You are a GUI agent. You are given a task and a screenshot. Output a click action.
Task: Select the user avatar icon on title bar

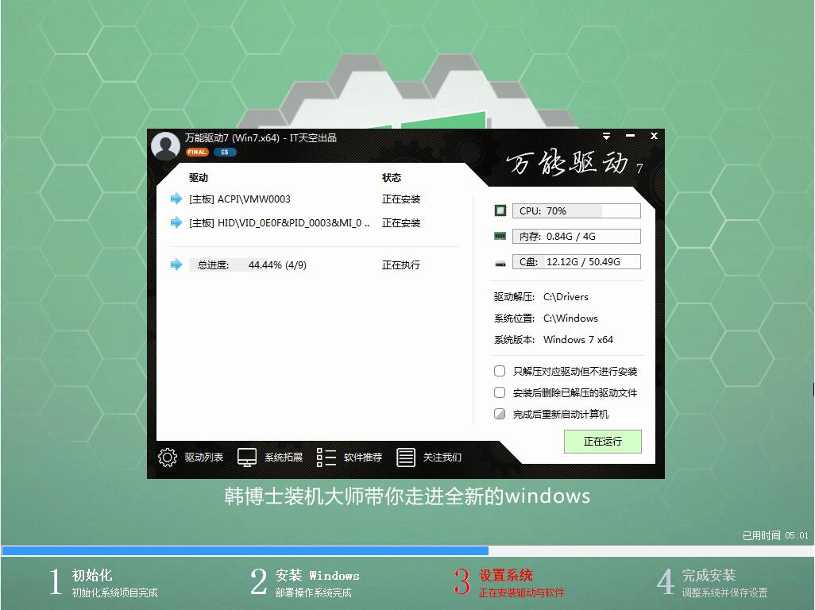point(164,146)
